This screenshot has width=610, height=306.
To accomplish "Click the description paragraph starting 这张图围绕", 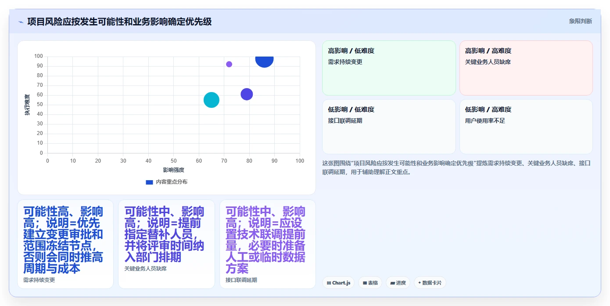I will point(456,167).
